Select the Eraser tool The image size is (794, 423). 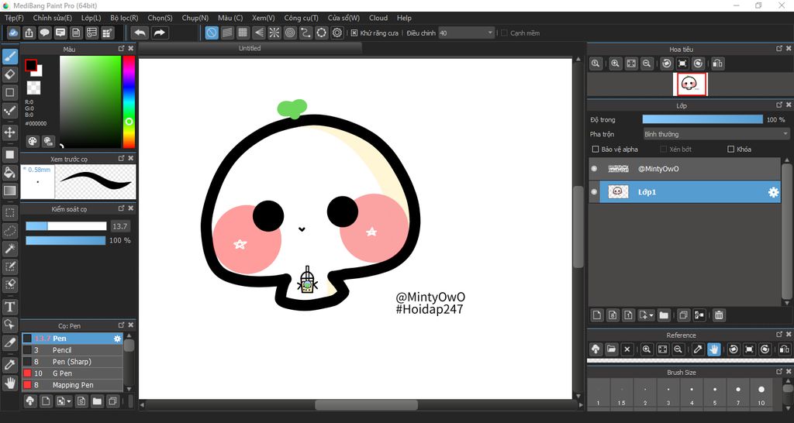tap(10, 75)
